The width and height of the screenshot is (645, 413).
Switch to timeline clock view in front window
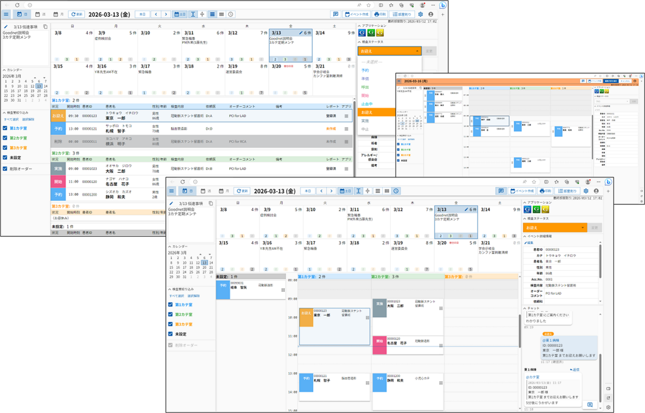pyautogui.click(x=396, y=191)
